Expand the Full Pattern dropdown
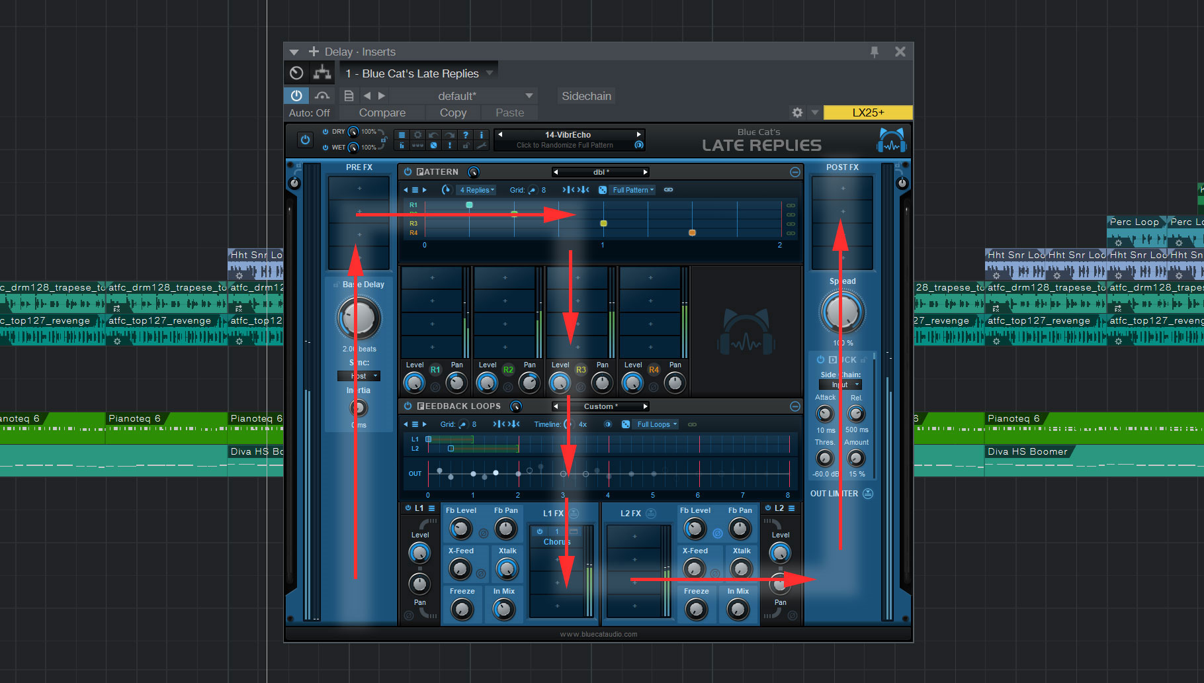The height and width of the screenshot is (683, 1204). (633, 190)
